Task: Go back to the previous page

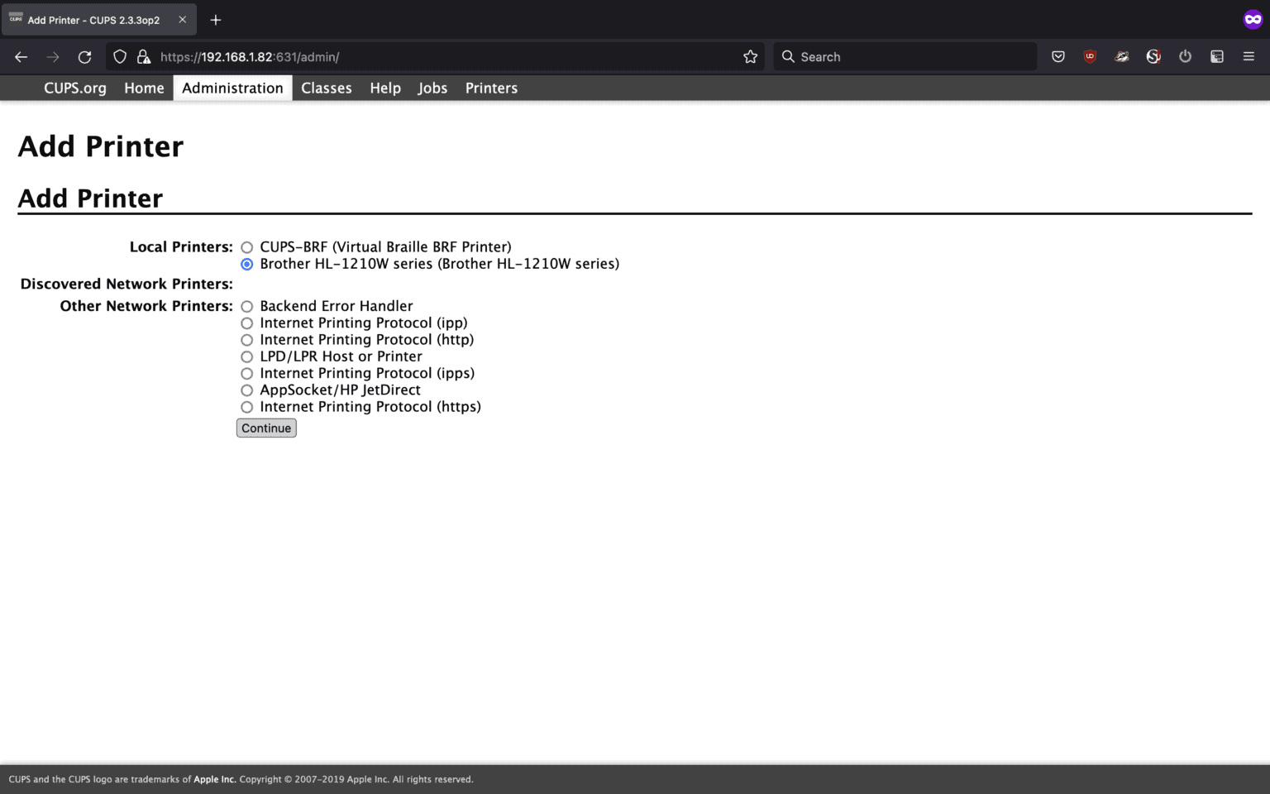Action: point(21,57)
